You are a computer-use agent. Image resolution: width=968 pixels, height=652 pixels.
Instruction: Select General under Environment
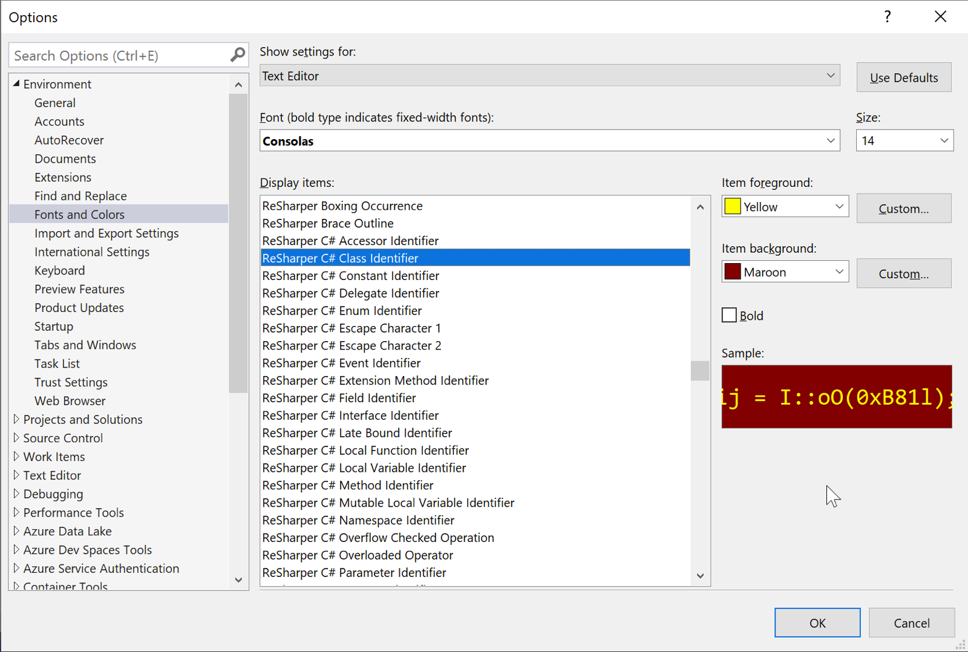click(x=55, y=103)
